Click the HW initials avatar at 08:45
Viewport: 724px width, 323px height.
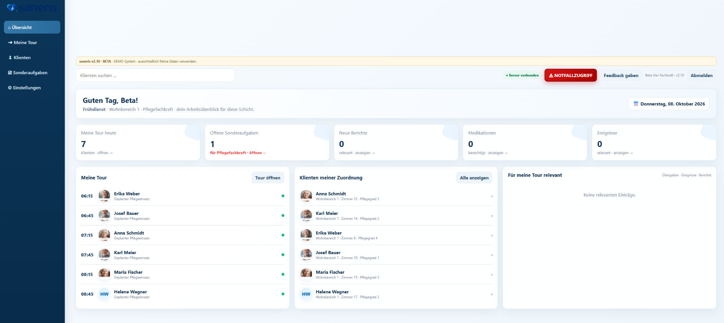(x=104, y=294)
